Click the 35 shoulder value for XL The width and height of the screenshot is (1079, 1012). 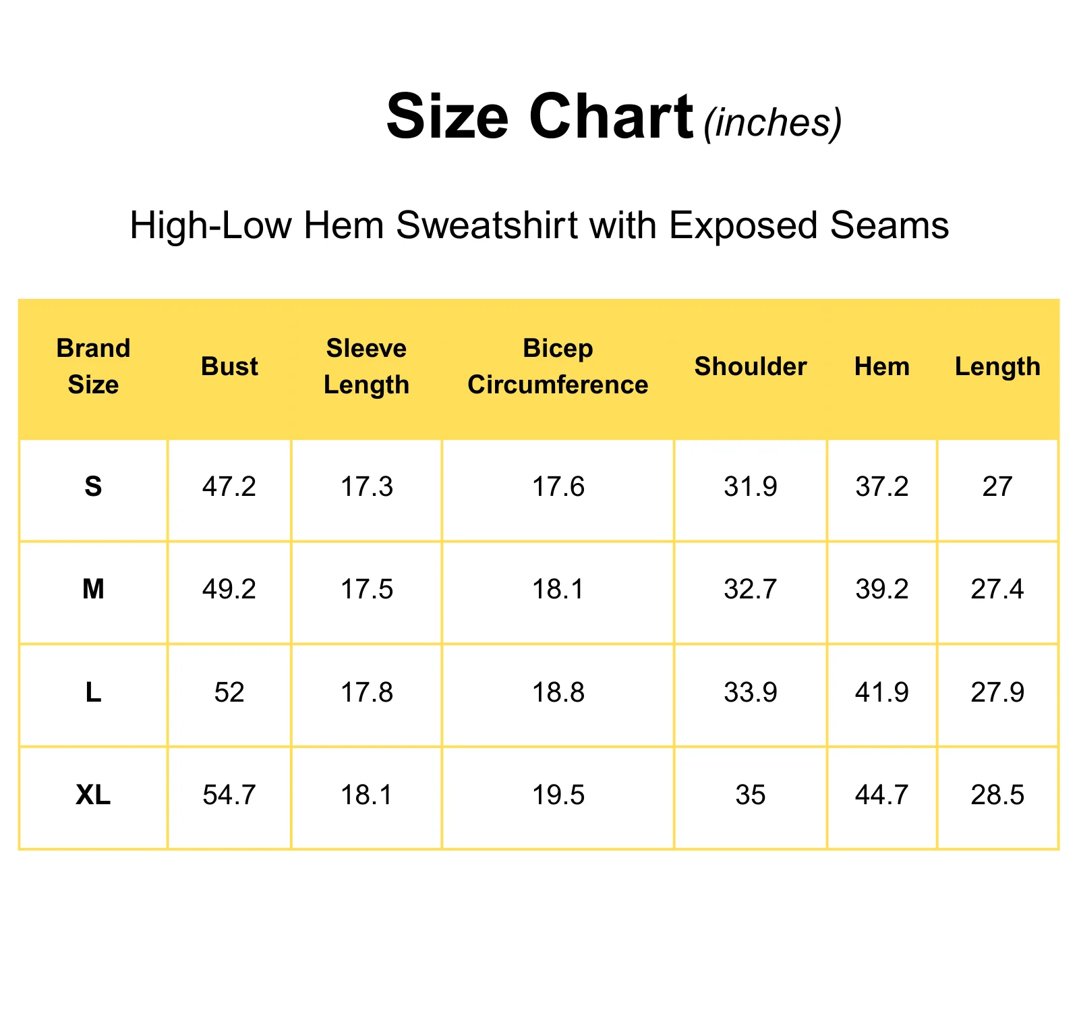tap(751, 795)
